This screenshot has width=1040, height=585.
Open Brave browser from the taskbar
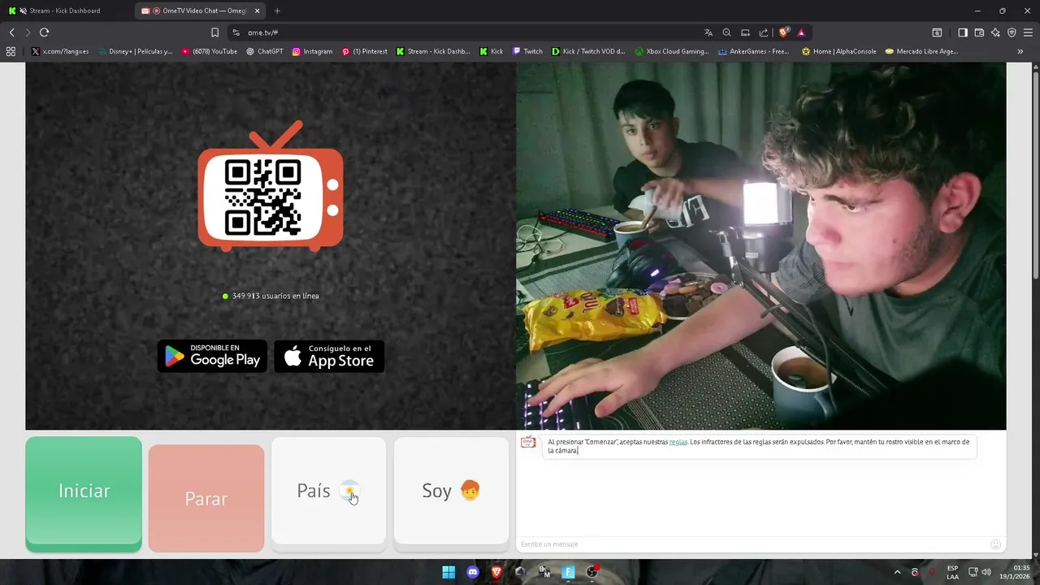pos(496,572)
